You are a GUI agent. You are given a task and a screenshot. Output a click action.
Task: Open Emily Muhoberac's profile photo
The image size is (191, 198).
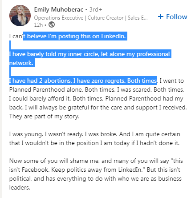20,16
